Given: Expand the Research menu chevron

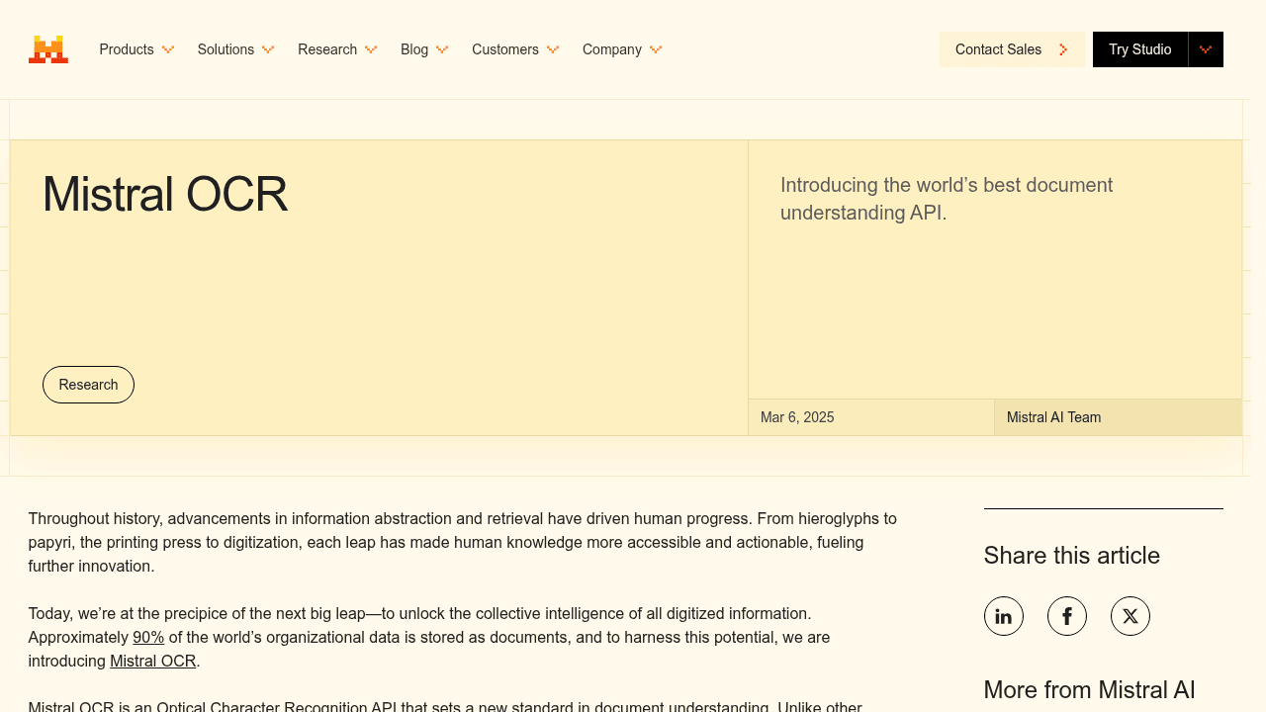Looking at the screenshot, I should pos(371,49).
